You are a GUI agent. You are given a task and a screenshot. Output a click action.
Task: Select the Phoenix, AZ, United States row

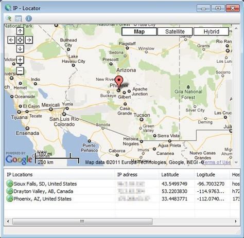click(122, 199)
